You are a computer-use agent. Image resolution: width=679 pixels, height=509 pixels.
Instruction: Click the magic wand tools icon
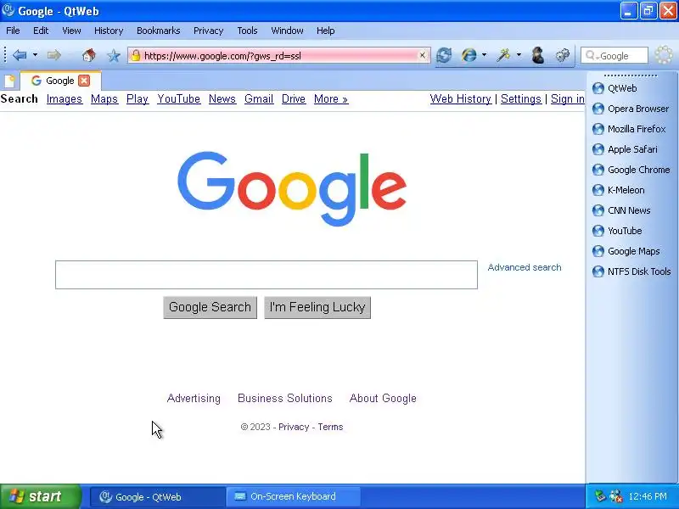(503, 55)
